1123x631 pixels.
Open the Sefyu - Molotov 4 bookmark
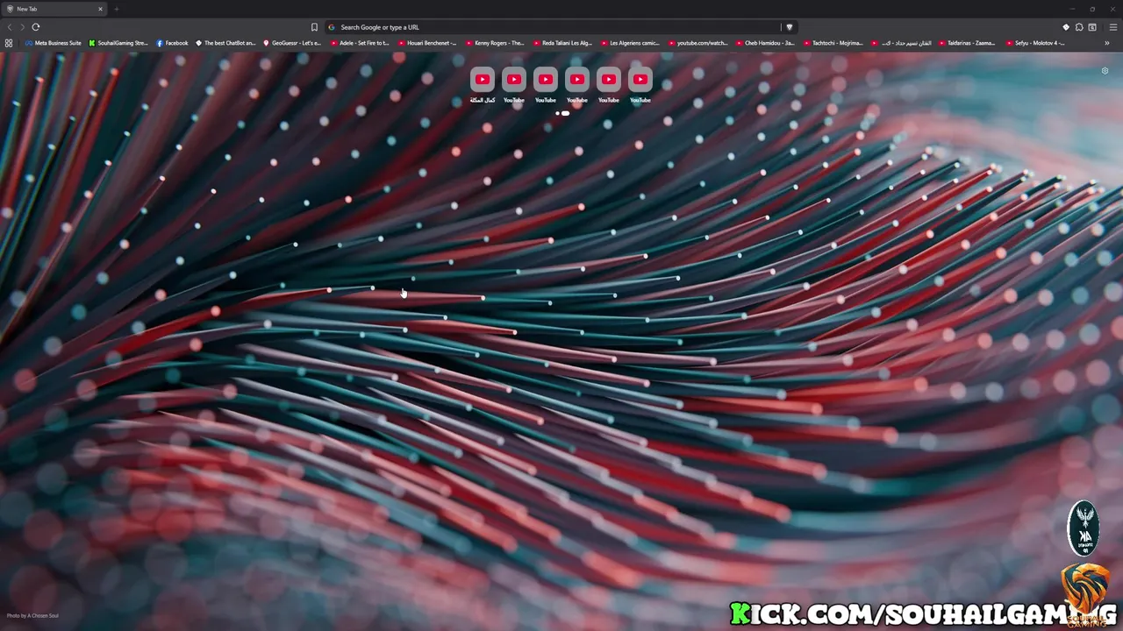click(x=1035, y=43)
